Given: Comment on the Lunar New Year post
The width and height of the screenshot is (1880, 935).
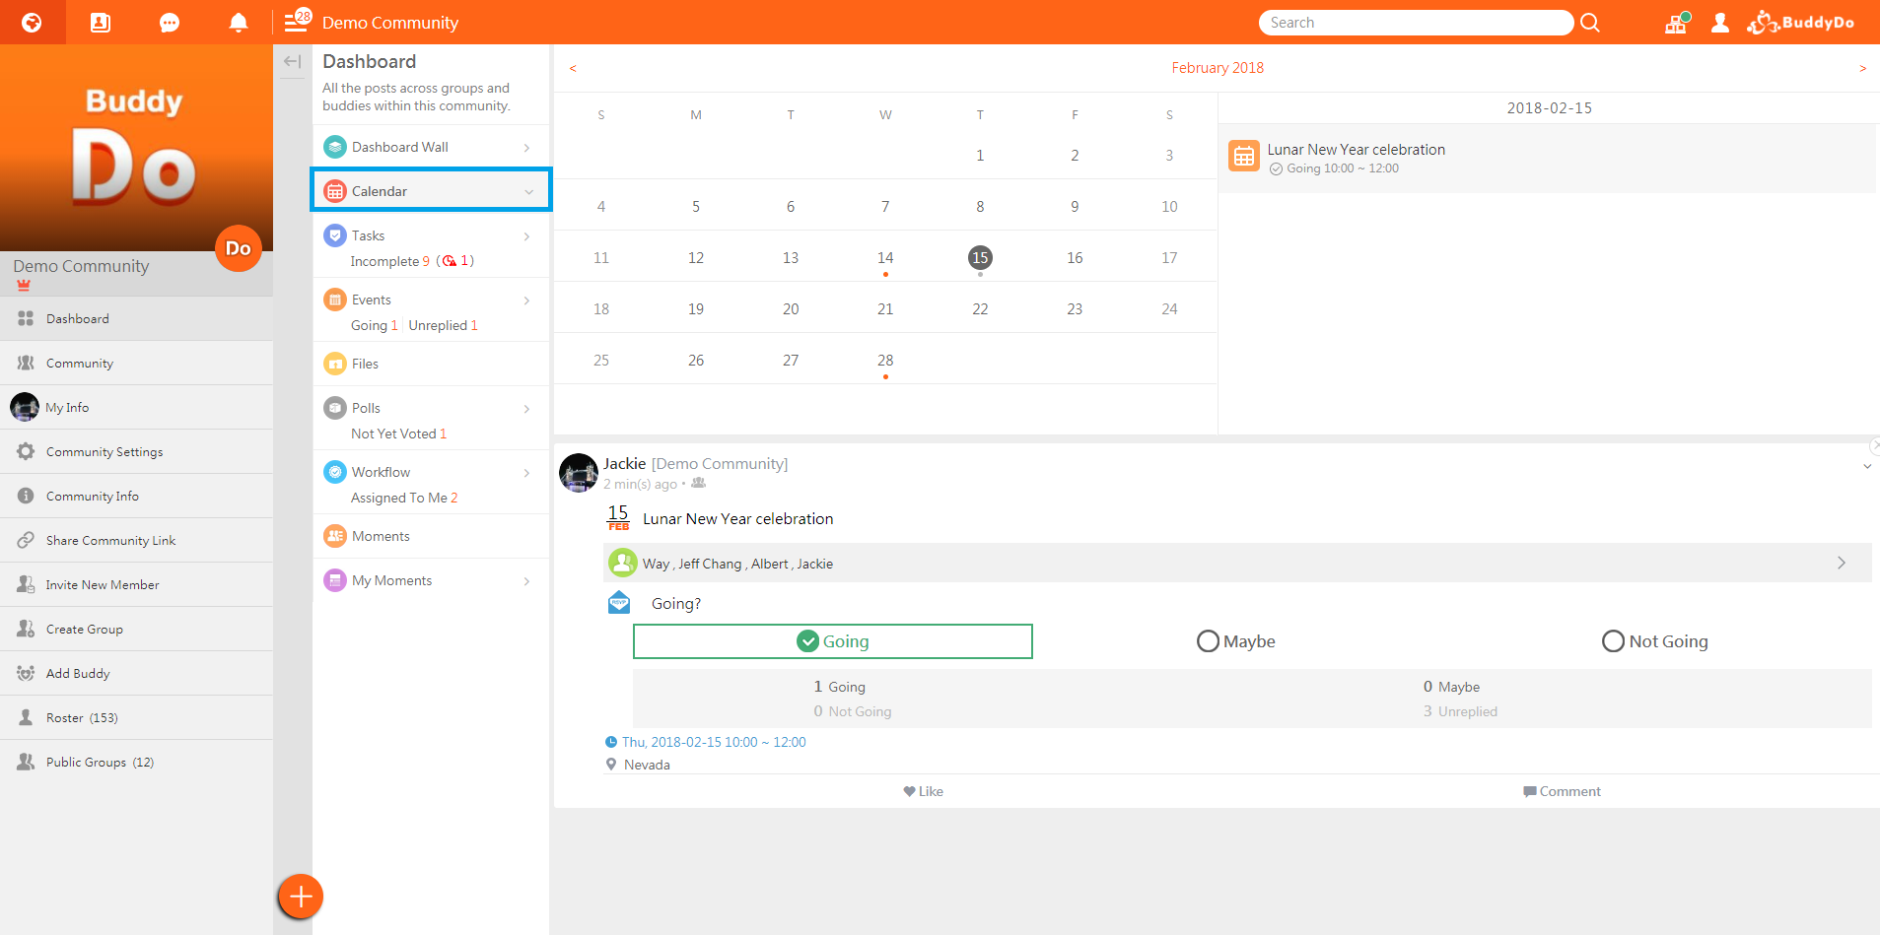Looking at the screenshot, I should tap(1562, 791).
